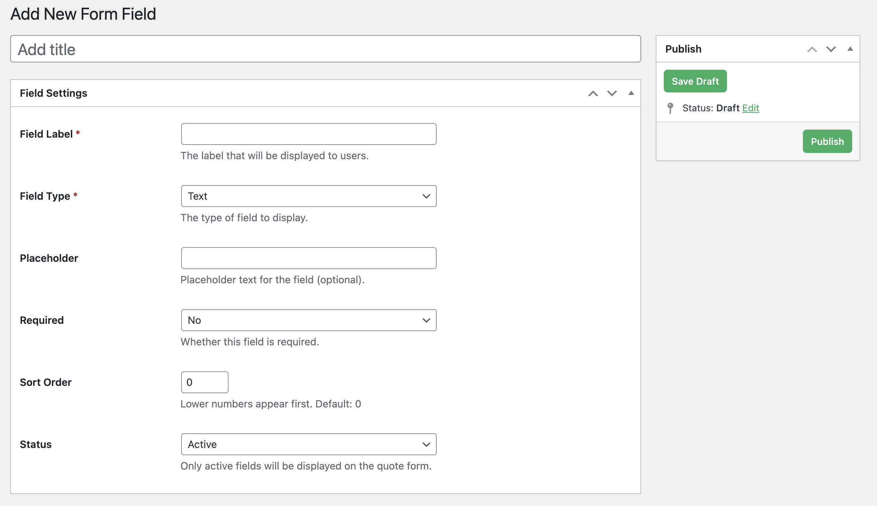Click the Save Draft button

pyautogui.click(x=695, y=81)
